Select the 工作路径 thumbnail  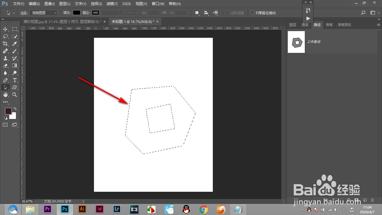pos(296,42)
